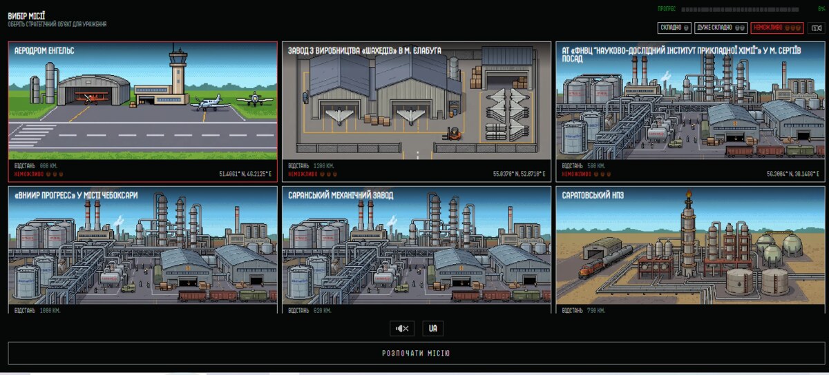The width and height of the screenshot is (829, 375).
Task: Click the 6% progress value
Action: [821, 9]
